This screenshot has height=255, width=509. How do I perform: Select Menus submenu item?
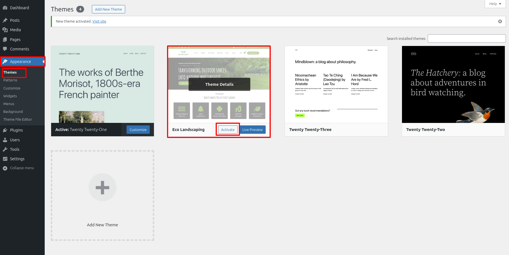[9, 104]
